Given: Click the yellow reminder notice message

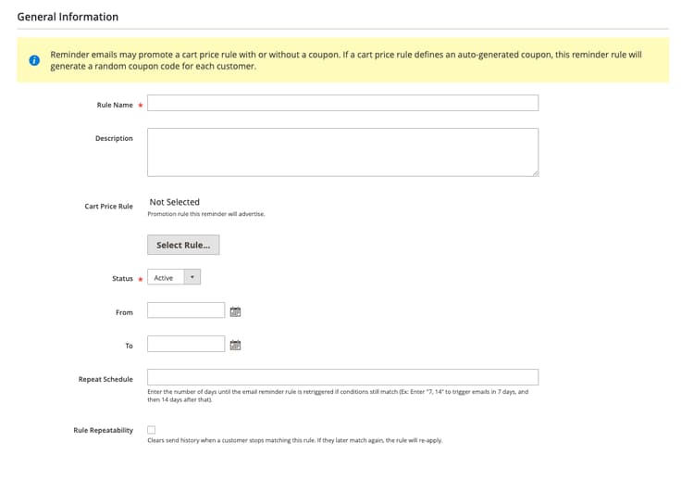Looking at the screenshot, I should point(346,60).
